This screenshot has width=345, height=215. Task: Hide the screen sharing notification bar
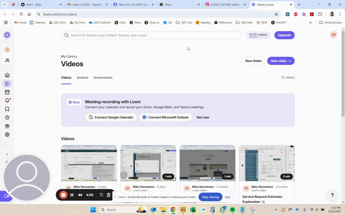click(227, 197)
